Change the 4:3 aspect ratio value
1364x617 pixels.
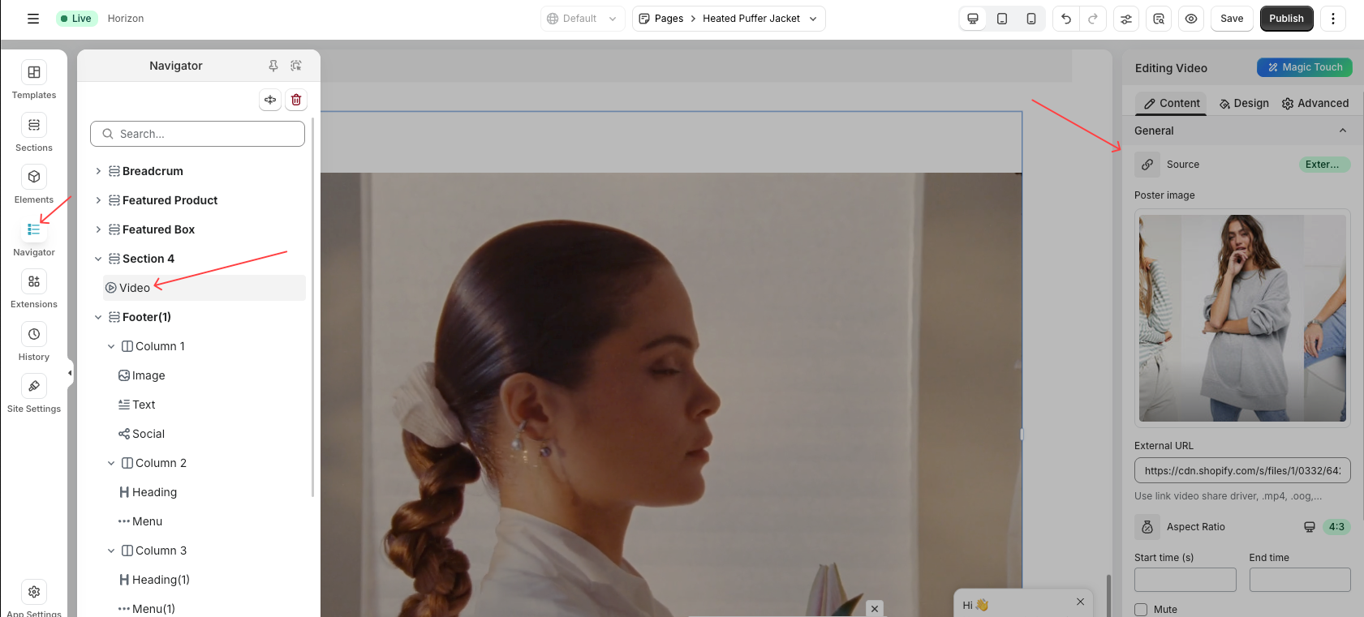point(1336,527)
